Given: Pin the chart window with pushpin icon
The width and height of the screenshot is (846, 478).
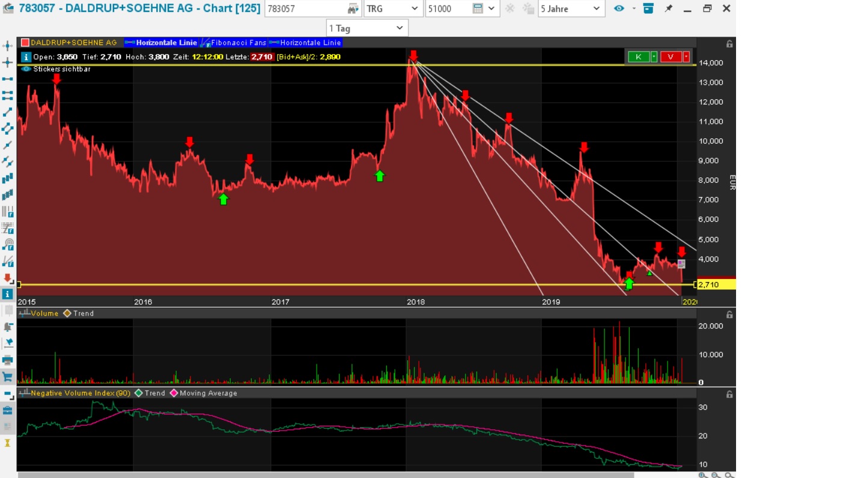Looking at the screenshot, I should coord(668,8).
